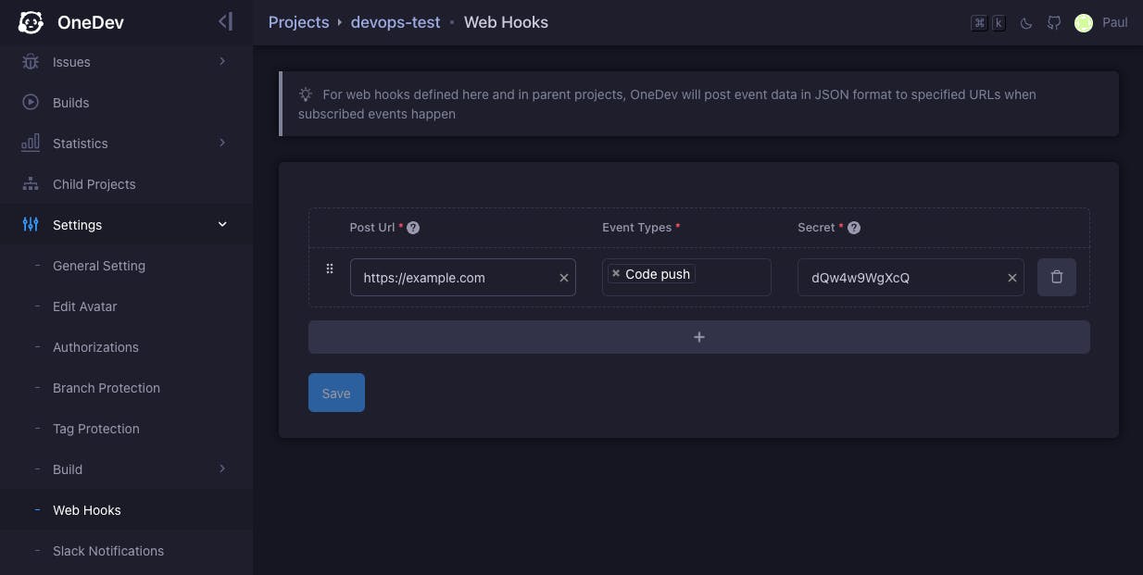Navigate to Projects via breadcrumb
The height and width of the screenshot is (575, 1143).
(298, 21)
